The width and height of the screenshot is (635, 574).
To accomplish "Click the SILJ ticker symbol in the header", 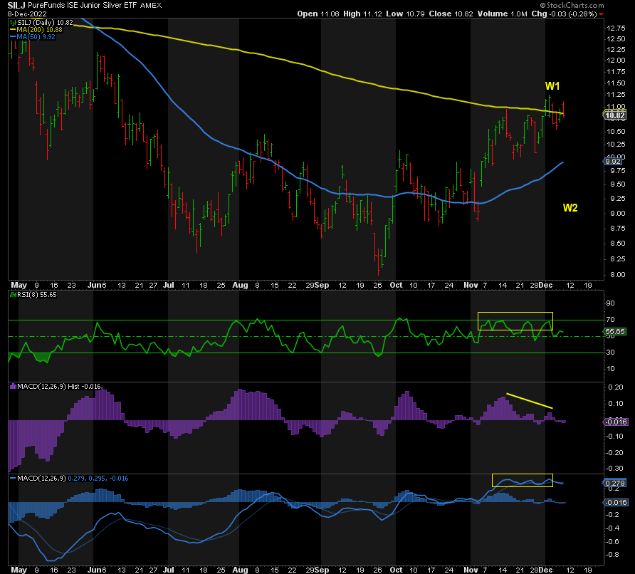I will pyautogui.click(x=16, y=5).
